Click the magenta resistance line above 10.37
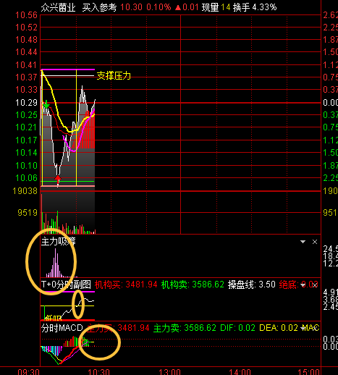This screenshot has width=338, height=375. 68,69
